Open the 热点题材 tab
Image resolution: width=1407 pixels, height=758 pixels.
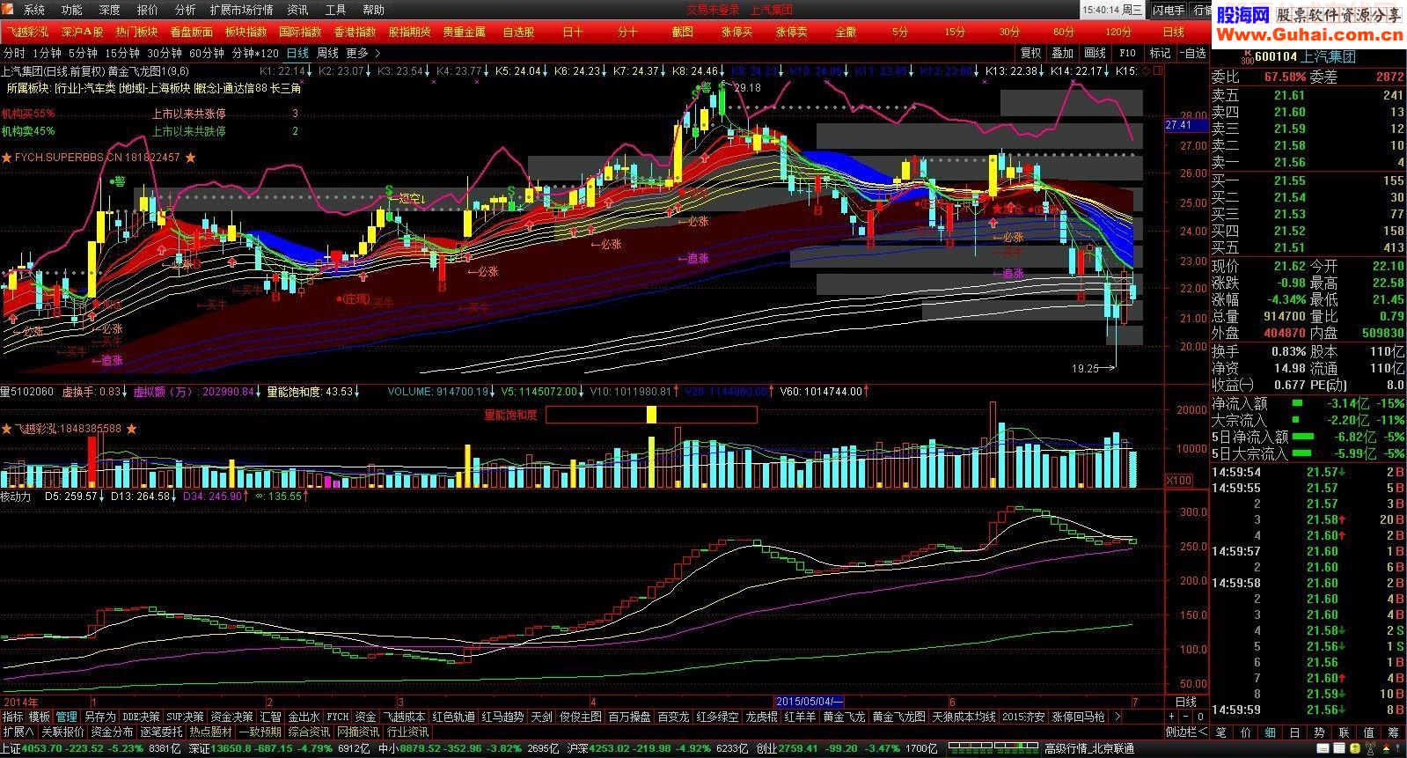point(210,732)
